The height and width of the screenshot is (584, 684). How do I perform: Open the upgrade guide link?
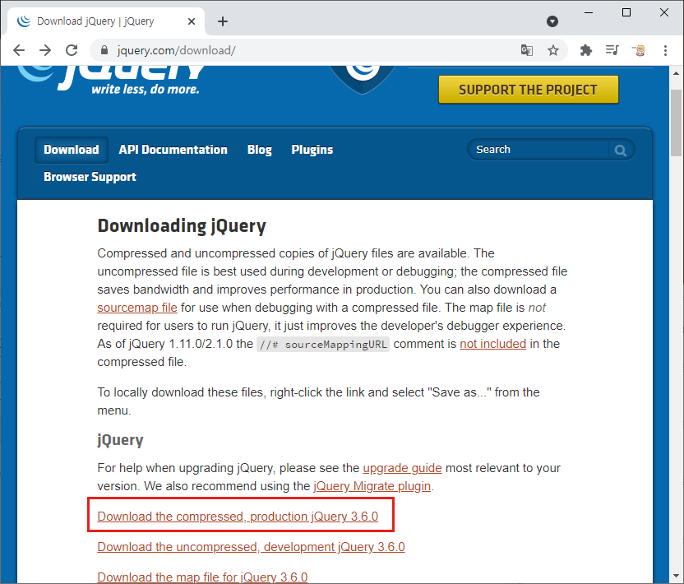pos(402,468)
